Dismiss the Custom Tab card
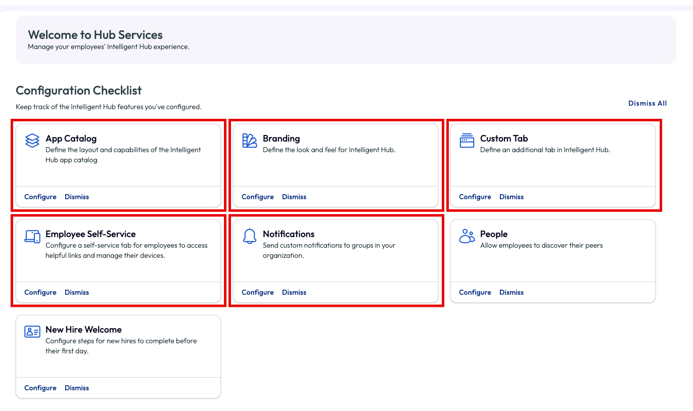Image resolution: width=693 pixels, height=411 pixels. coord(512,197)
